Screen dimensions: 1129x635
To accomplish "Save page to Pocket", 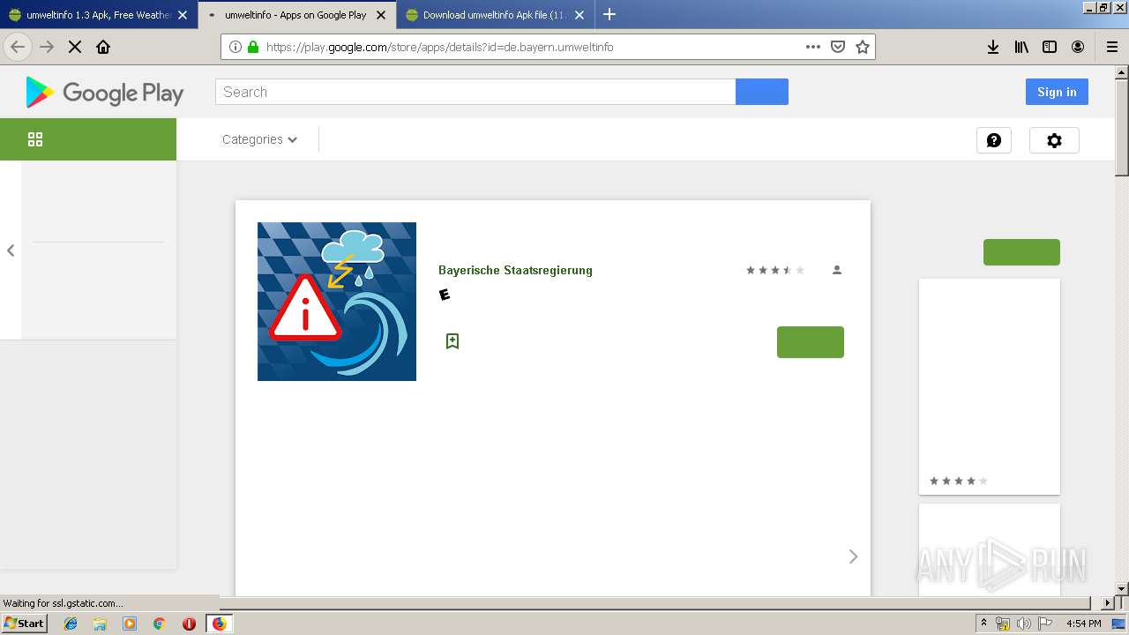I will point(838,47).
